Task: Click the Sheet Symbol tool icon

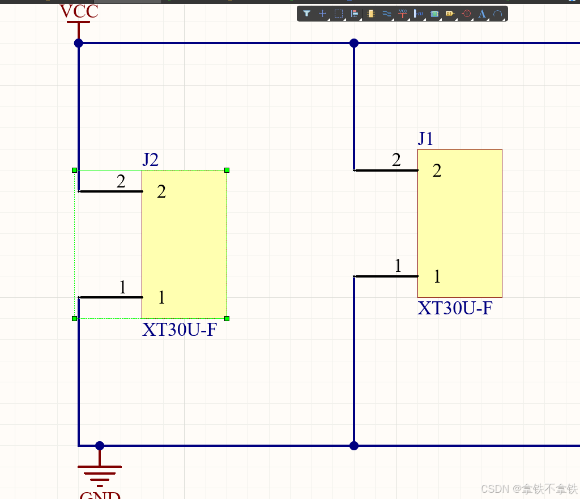Action: pos(434,14)
